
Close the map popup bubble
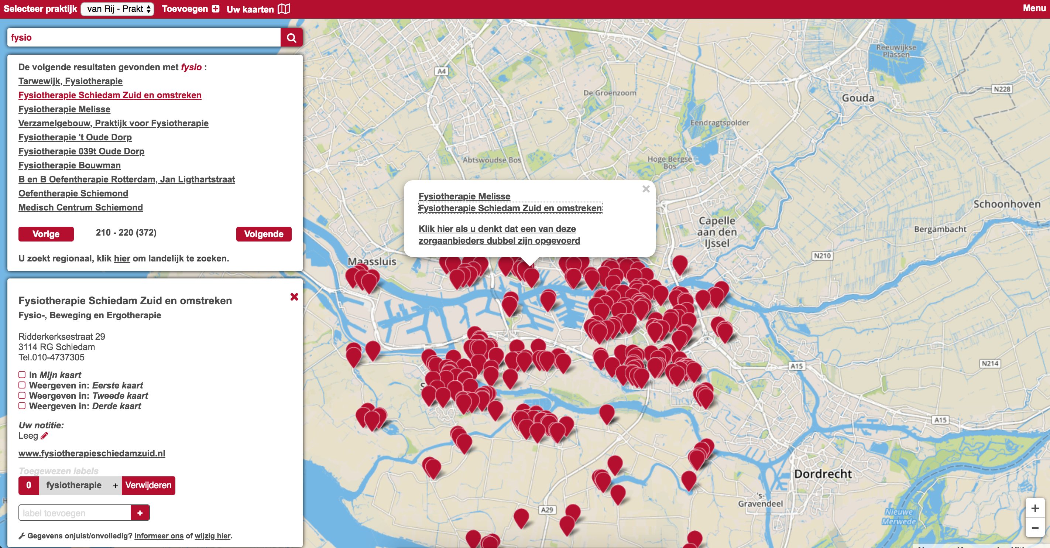pyautogui.click(x=646, y=189)
